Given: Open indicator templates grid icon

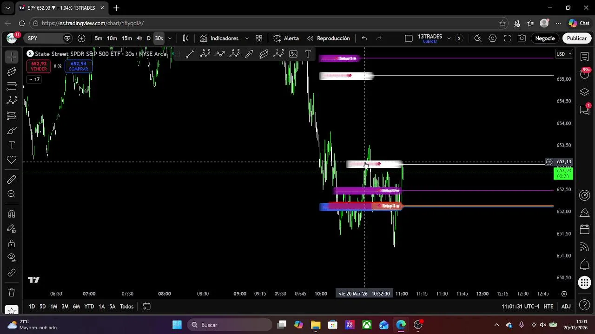Looking at the screenshot, I should click(x=259, y=39).
